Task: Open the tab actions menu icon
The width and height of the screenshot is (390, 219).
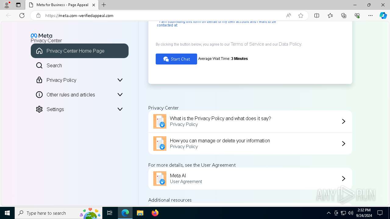Action: coord(18,5)
